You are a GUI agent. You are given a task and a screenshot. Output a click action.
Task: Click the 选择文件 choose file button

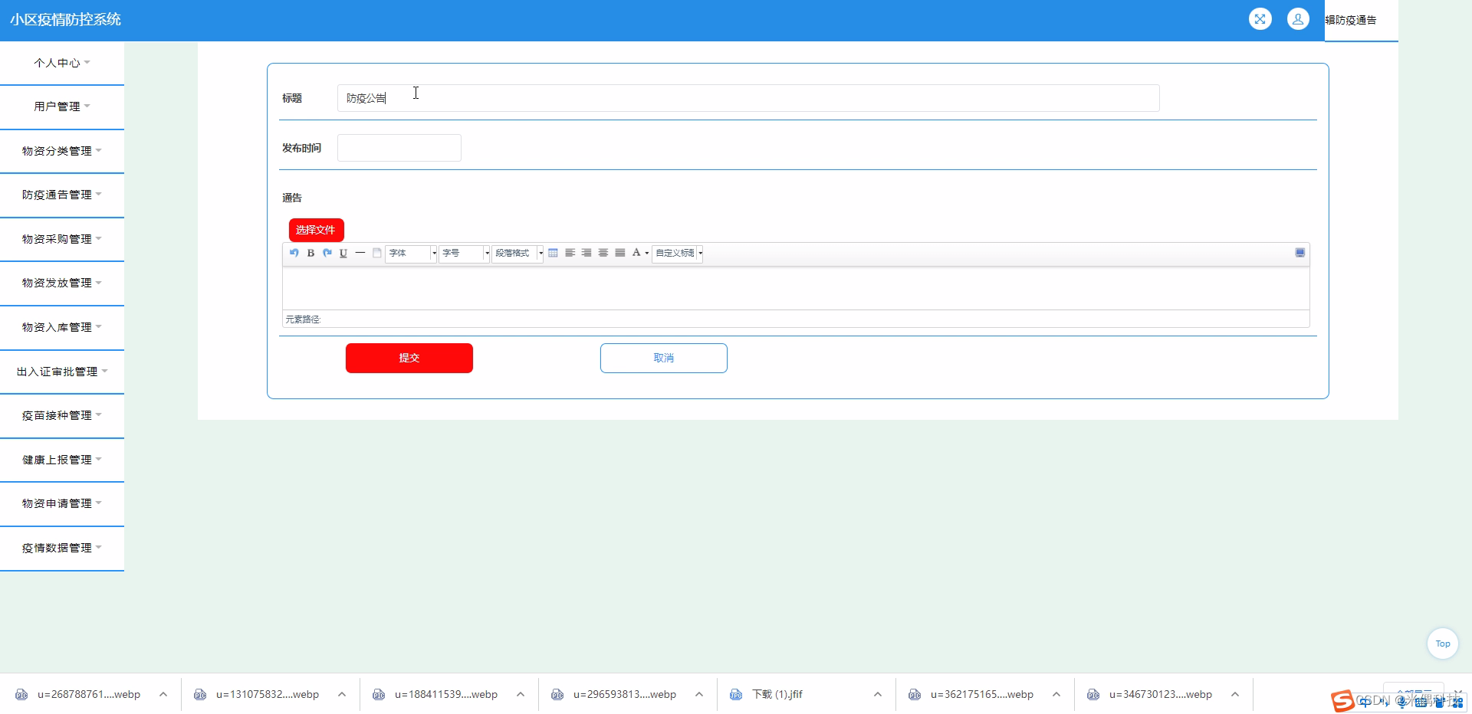point(316,230)
